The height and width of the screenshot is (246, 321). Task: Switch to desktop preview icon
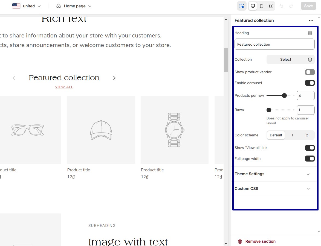point(253,6)
